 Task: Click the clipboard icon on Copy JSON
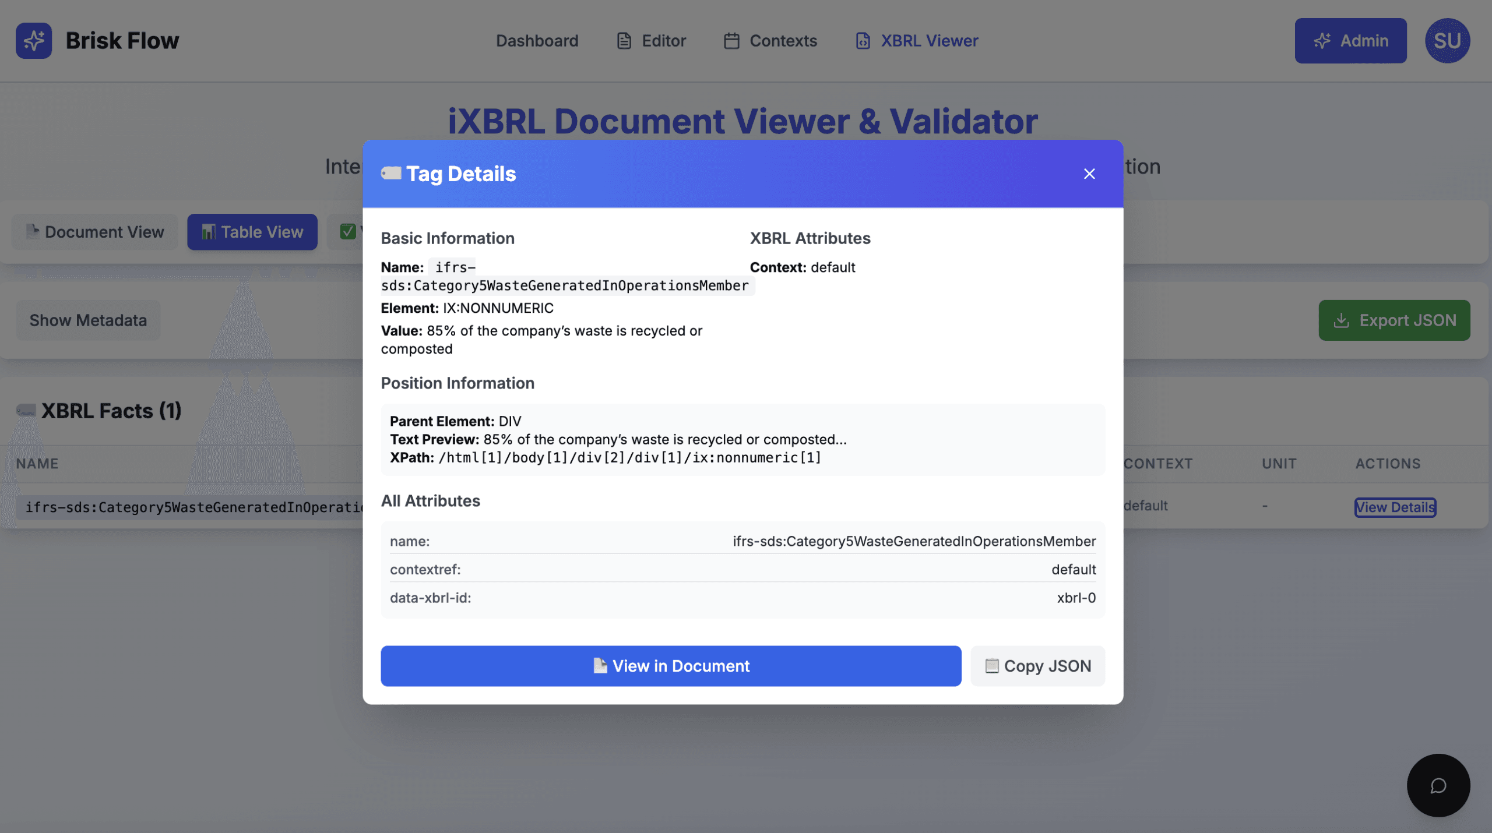point(993,666)
